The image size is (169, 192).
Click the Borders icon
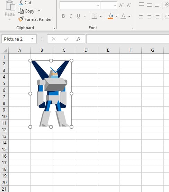point(94,16)
